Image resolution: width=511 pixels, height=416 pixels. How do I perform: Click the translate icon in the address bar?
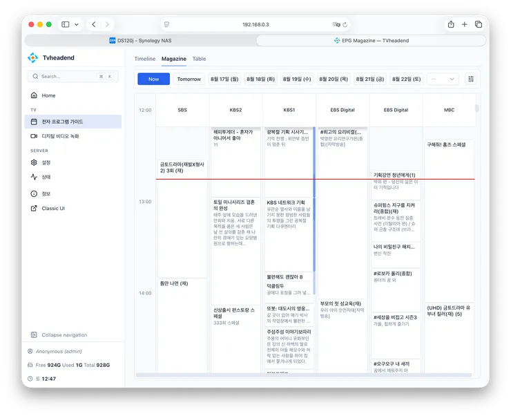pyautogui.click(x=336, y=24)
